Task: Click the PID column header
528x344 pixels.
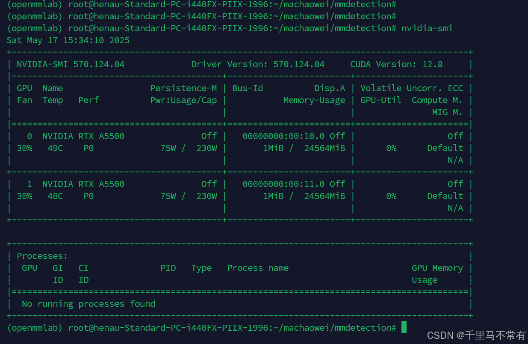Action: [x=168, y=268]
